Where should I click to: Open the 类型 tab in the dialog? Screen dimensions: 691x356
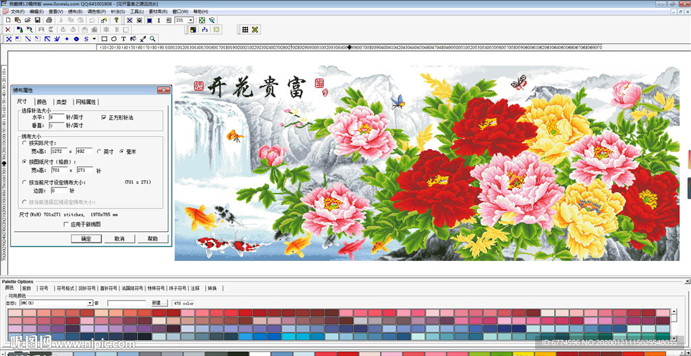coord(61,102)
